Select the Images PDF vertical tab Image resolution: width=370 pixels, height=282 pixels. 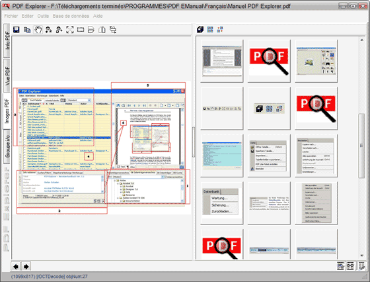click(7, 111)
